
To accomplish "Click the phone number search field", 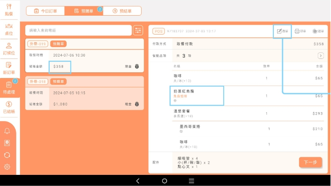I will [x=78, y=31].
